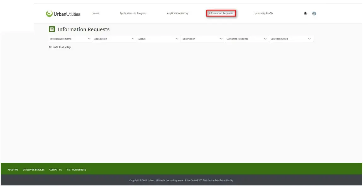Open the Status column filter dropdown
The height and width of the screenshot is (187, 364).
pos(177,38)
